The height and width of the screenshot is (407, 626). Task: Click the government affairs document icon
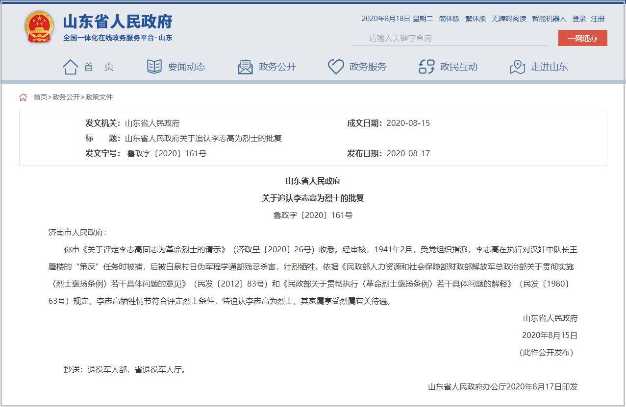tap(245, 67)
